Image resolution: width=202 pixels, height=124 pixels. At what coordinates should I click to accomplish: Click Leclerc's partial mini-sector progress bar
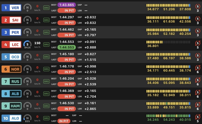pyautogui.click(x=168, y=42)
